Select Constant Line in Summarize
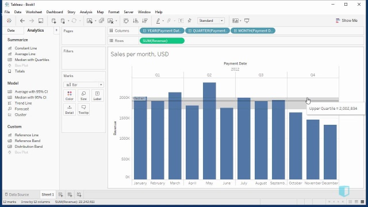The width and height of the screenshot is (368, 207). (x=26, y=48)
